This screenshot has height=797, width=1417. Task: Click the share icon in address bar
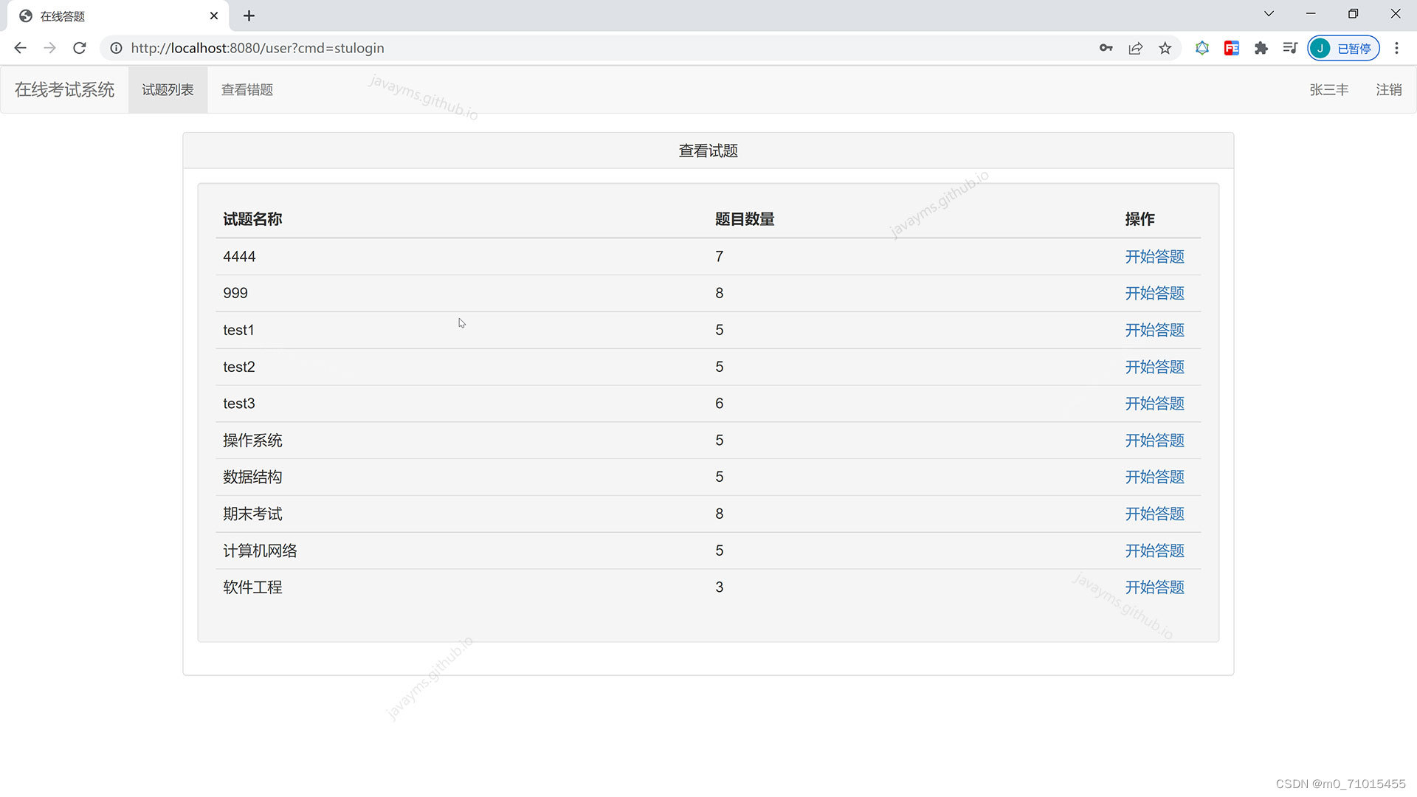click(1135, 48)
